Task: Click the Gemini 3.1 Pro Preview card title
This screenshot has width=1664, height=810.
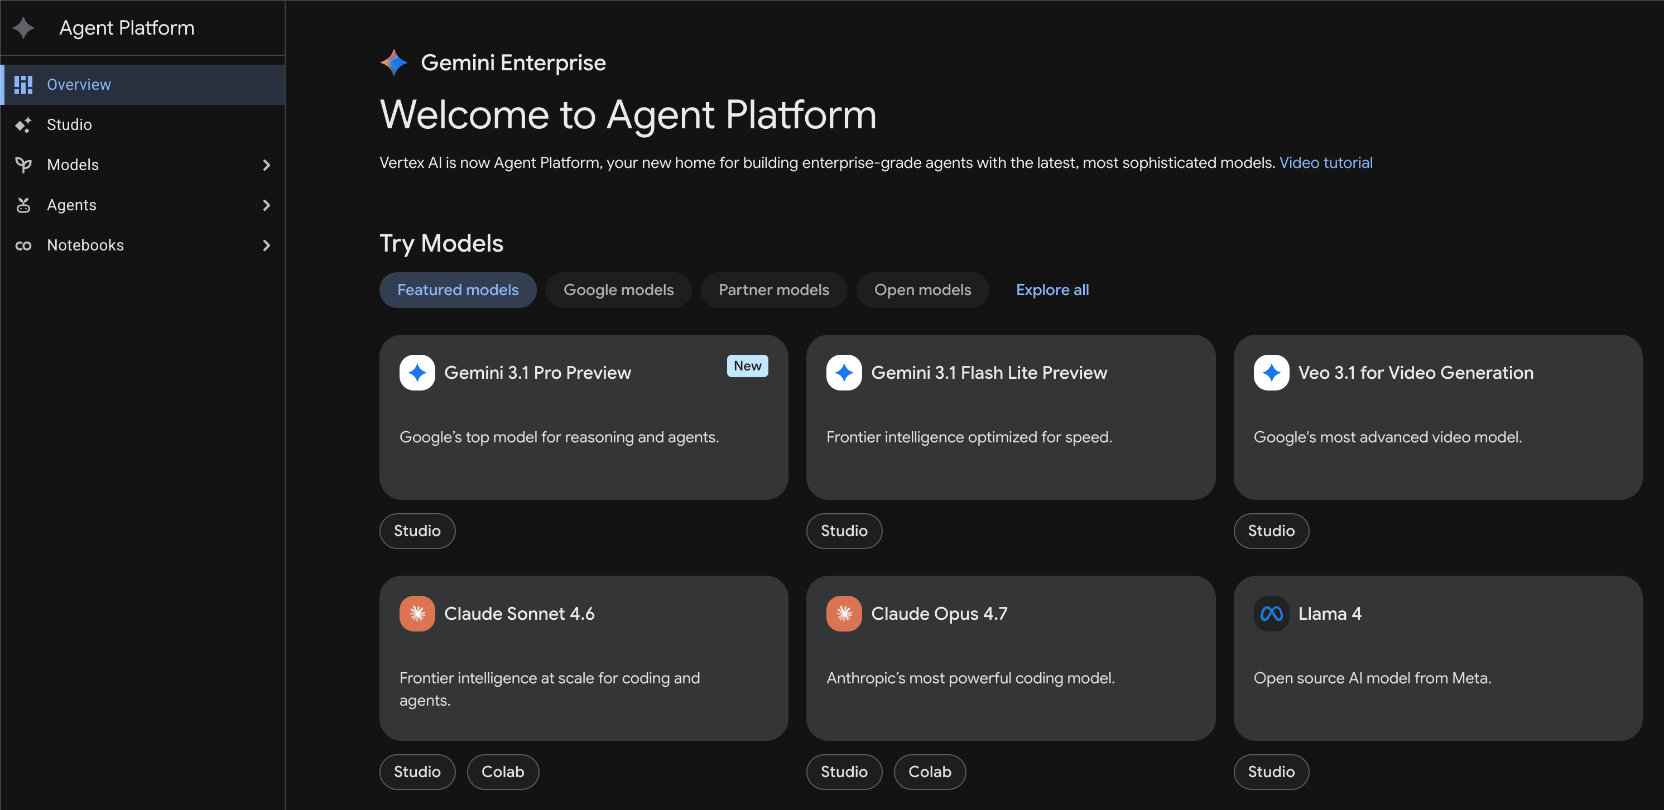Action: (537, 373)
